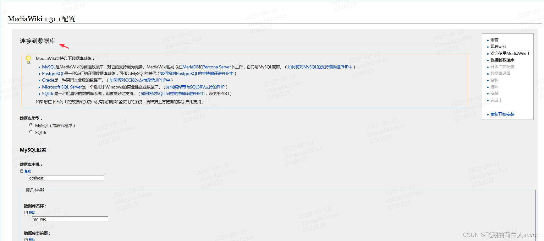Click 现有wiki step in the sidebar
The height and width of the screenshot is (241, 544).
point(498,46)
